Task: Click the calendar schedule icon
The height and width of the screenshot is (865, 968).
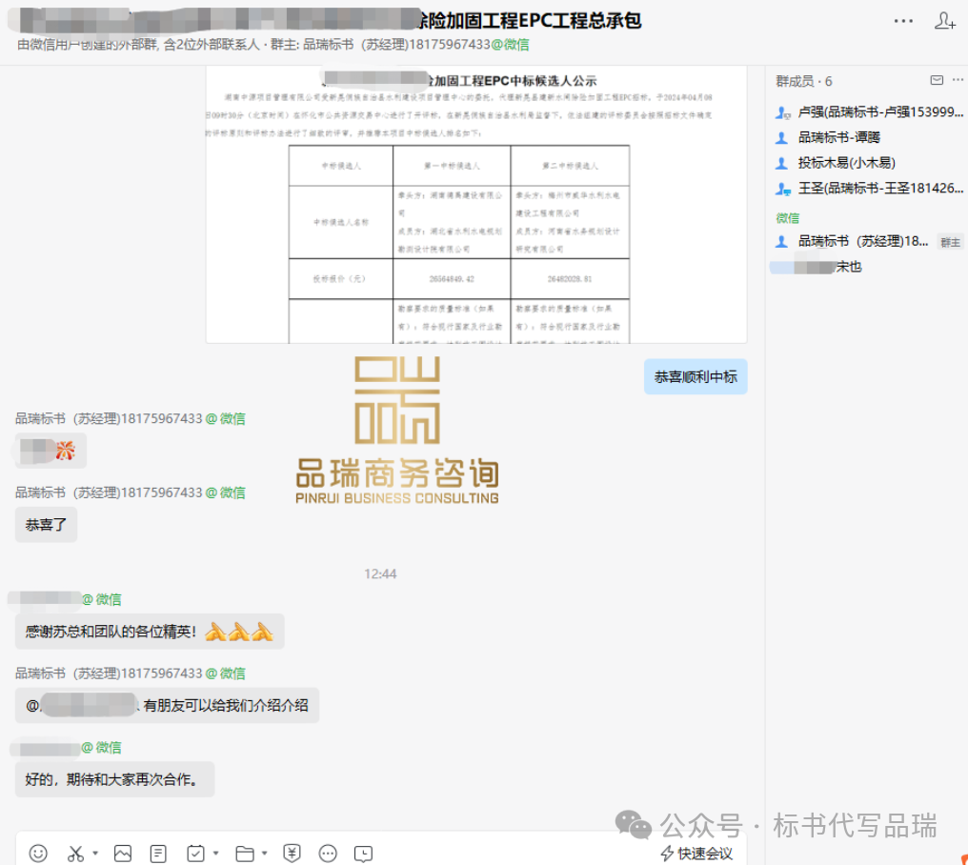Action: pyautogui.click(x=196, y=854)
